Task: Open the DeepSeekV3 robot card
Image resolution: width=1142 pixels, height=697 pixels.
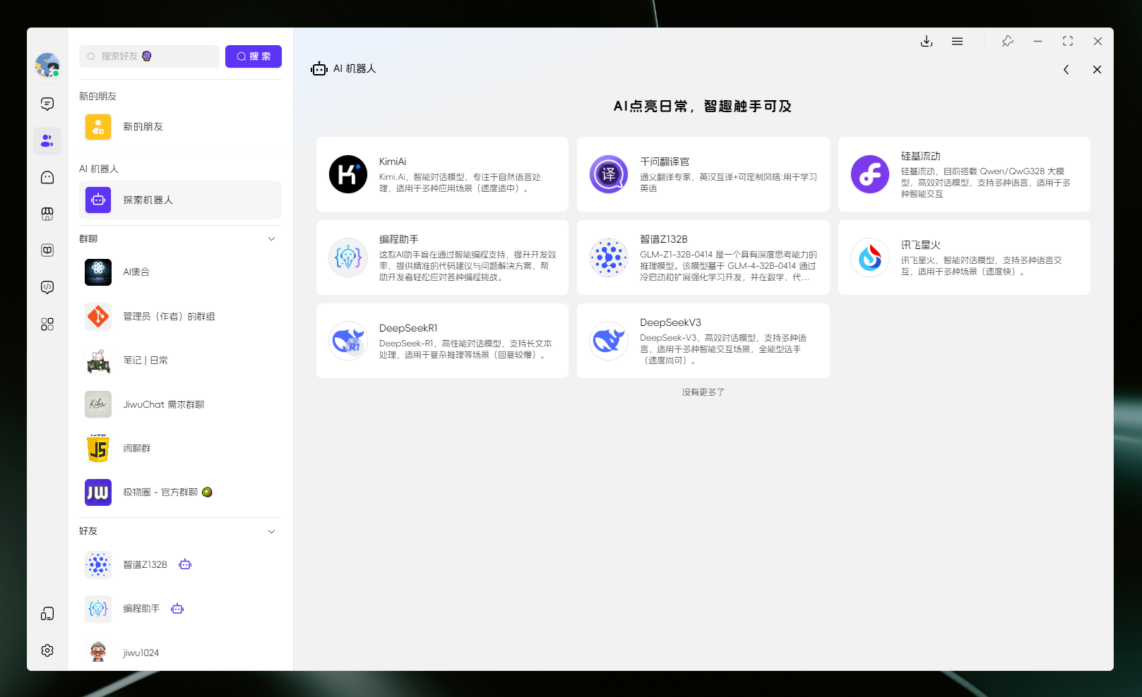Action: 703,341
